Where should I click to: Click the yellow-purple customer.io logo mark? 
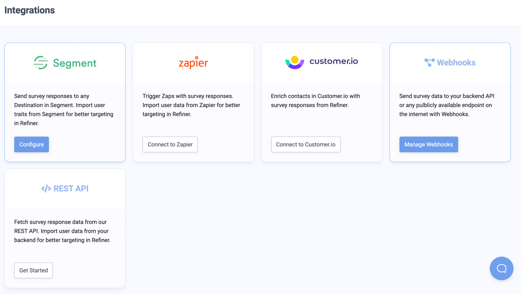click(294, 62)
